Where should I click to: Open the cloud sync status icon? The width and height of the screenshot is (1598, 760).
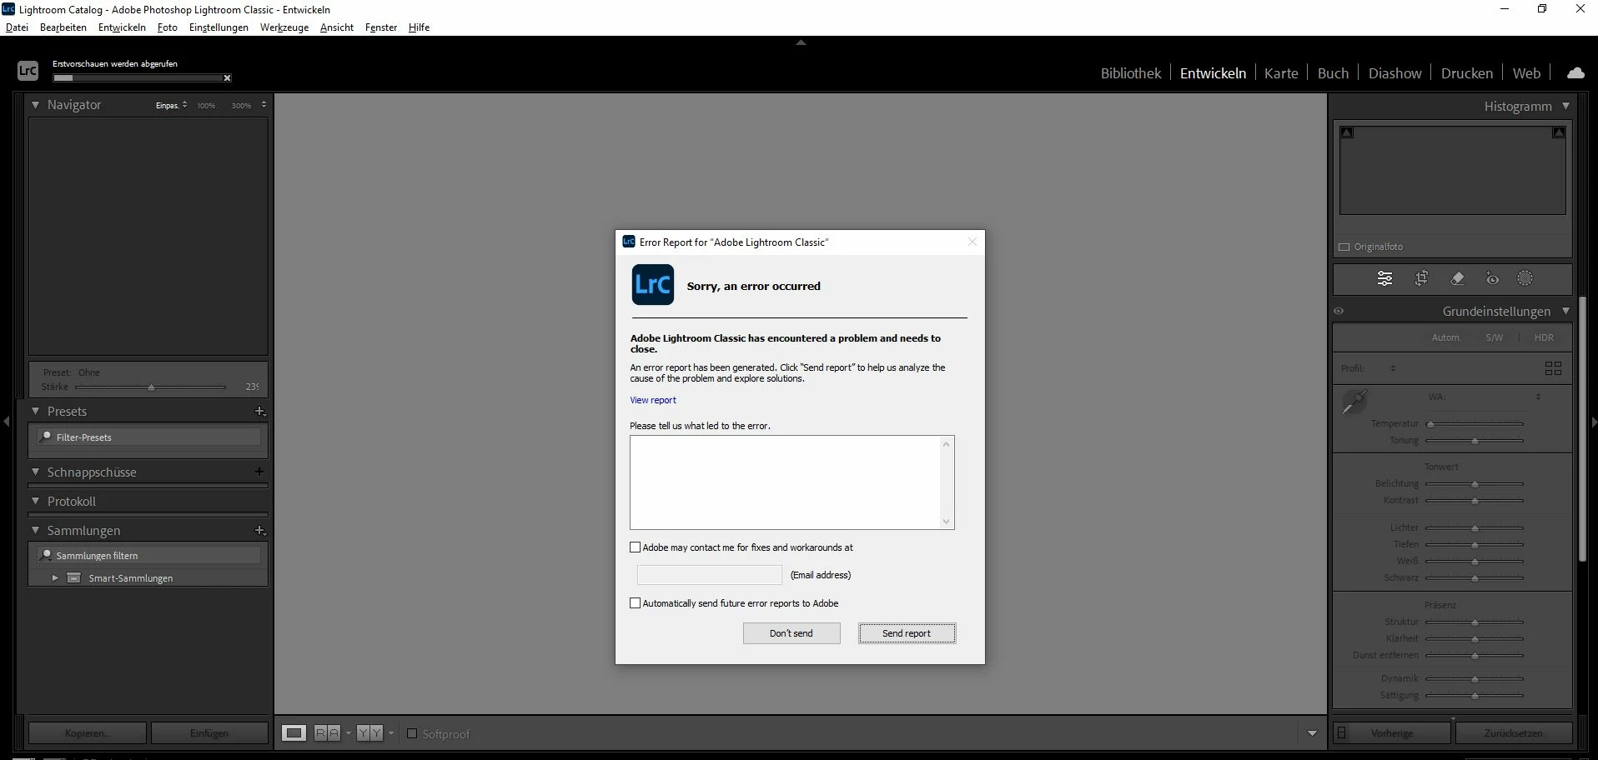[1575, 73]
